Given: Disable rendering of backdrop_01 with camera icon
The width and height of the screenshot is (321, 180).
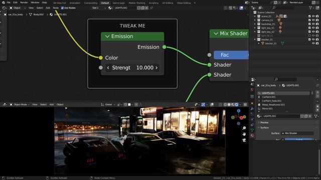Looking at the screenshot, I should pos(317,24).
